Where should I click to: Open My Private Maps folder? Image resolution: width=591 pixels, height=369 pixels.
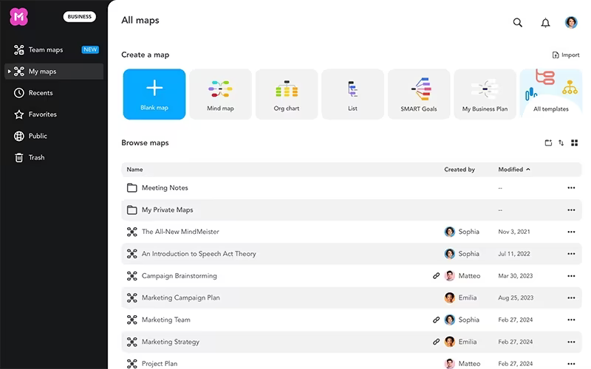coord(168,210)
